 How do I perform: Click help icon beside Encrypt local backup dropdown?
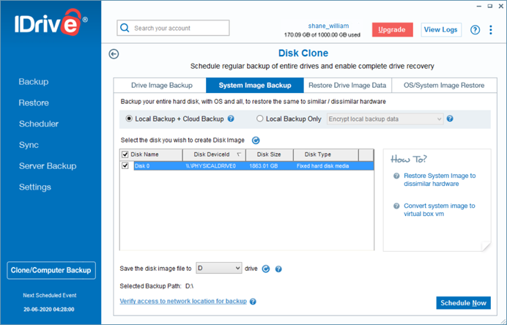coord(449,119)
